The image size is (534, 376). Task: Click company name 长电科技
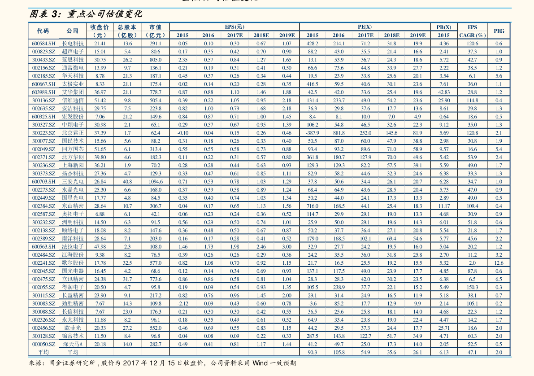[73, 43]
